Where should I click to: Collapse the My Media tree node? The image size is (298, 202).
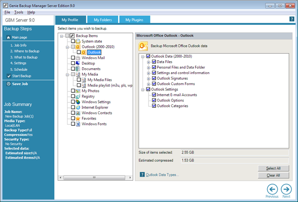67,75
